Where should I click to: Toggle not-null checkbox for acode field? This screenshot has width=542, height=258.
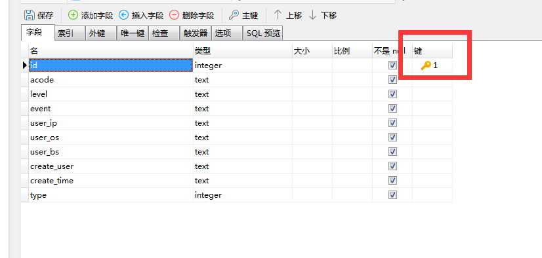point(392,80)
